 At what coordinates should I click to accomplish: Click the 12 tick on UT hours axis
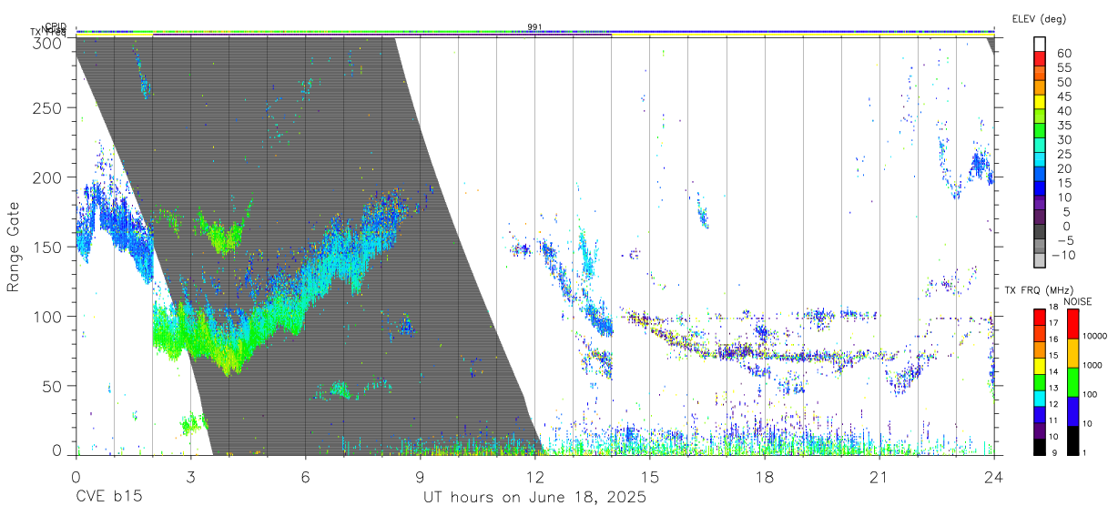[x=534, y=477]
